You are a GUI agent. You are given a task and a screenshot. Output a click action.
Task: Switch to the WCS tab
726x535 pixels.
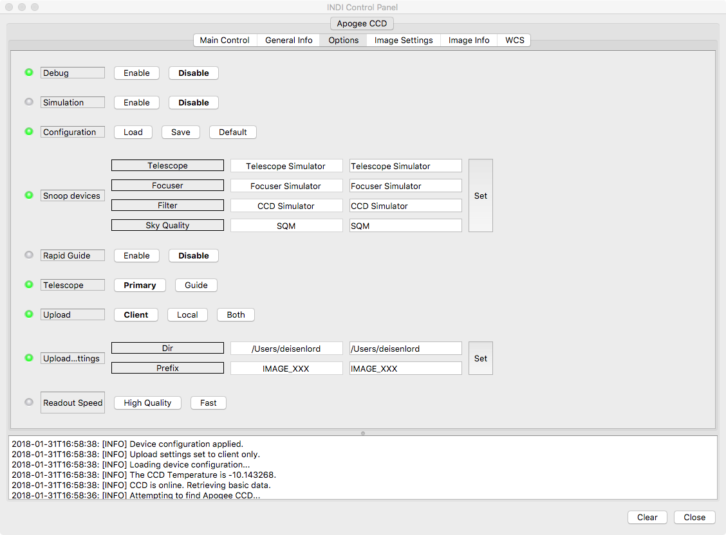(x=514, y=41)
